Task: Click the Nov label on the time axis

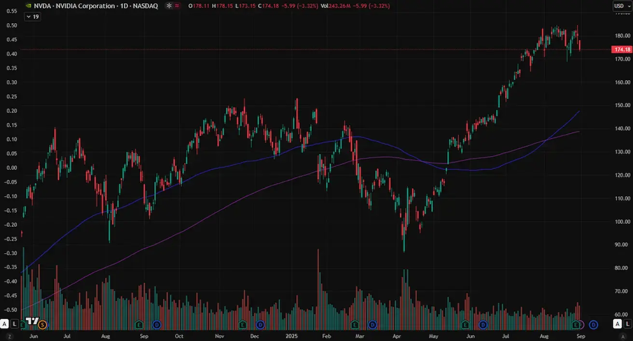Action: [x=220, y=336]
